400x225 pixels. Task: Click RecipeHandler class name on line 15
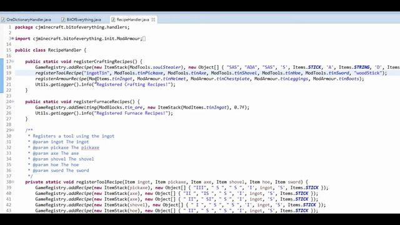click(64, 50)
